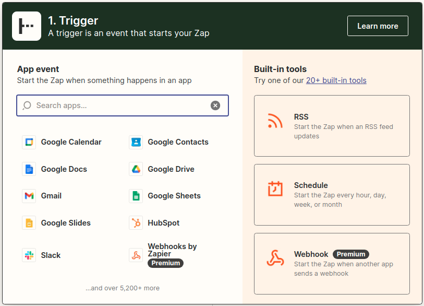Screen dimensions: 424x306
Task: Click the HubSpot icon
Action: pyautogui.click(x=136, y=223)
